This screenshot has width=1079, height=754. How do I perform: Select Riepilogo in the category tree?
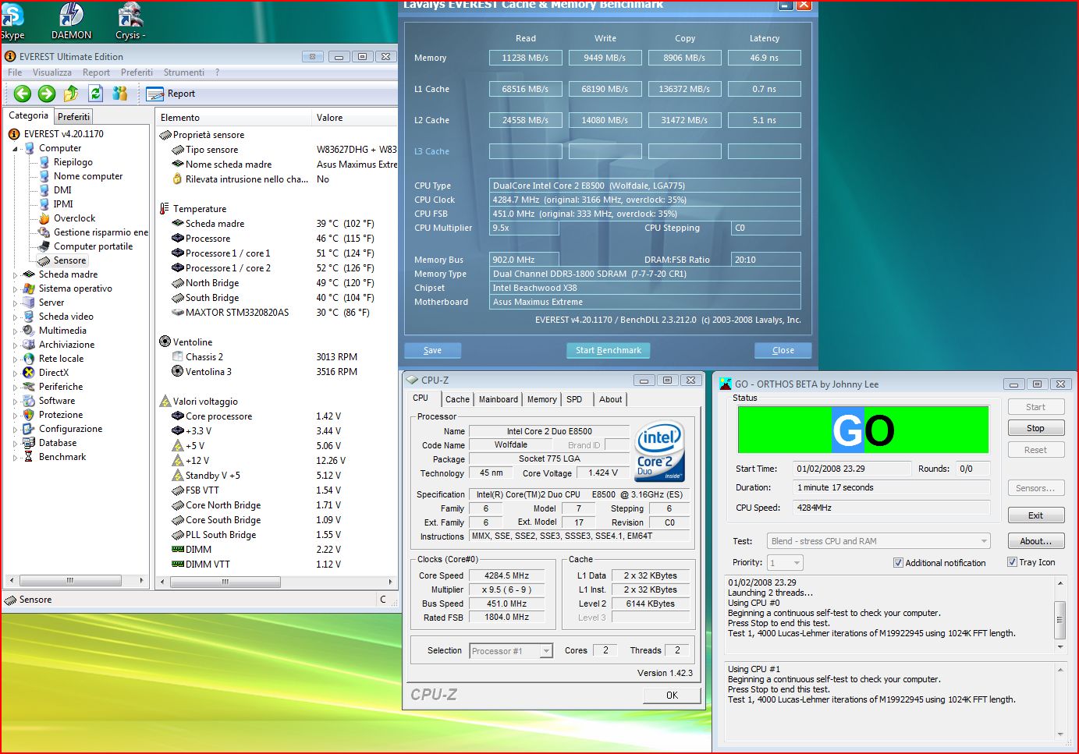pyautogui.click(x=73, y=162)
